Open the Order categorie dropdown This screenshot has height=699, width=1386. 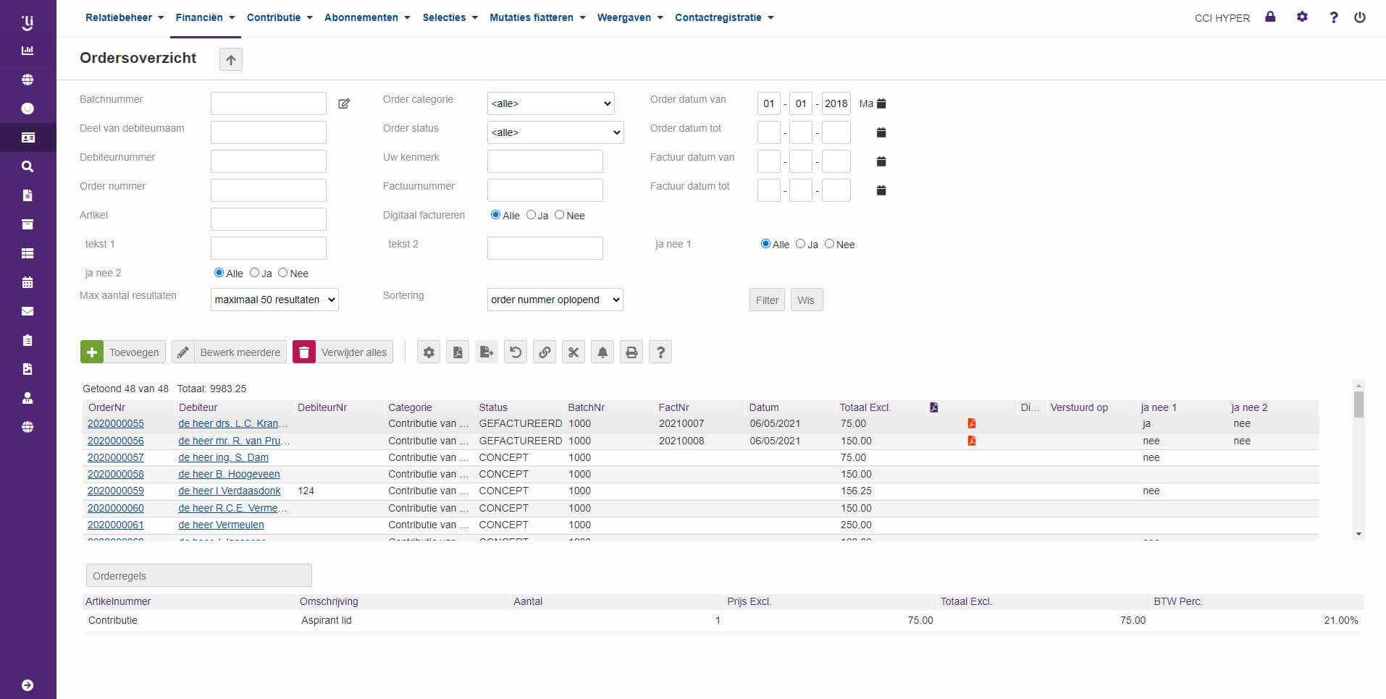click(x=551, y=103)
